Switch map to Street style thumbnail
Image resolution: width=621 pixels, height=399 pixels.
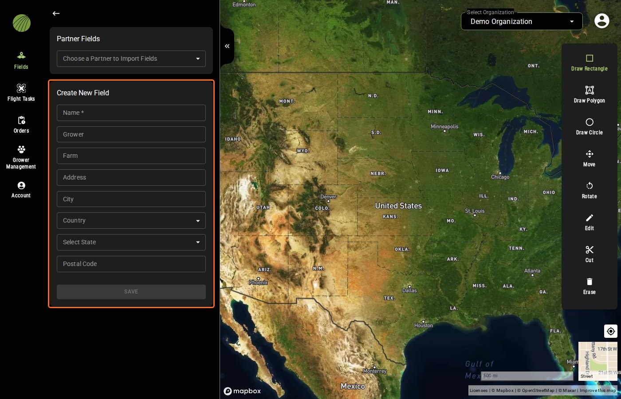[598, 361]
